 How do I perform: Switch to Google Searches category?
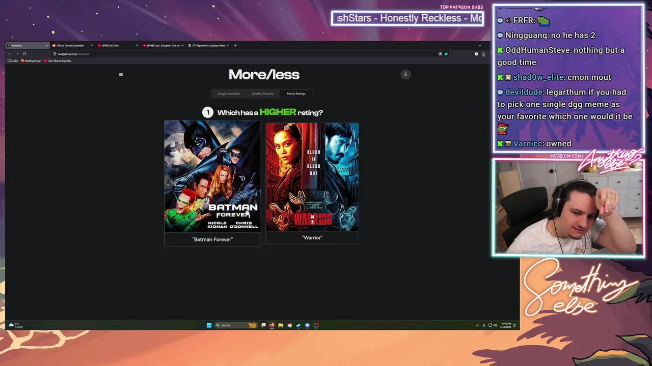click(x=229, y=94)
